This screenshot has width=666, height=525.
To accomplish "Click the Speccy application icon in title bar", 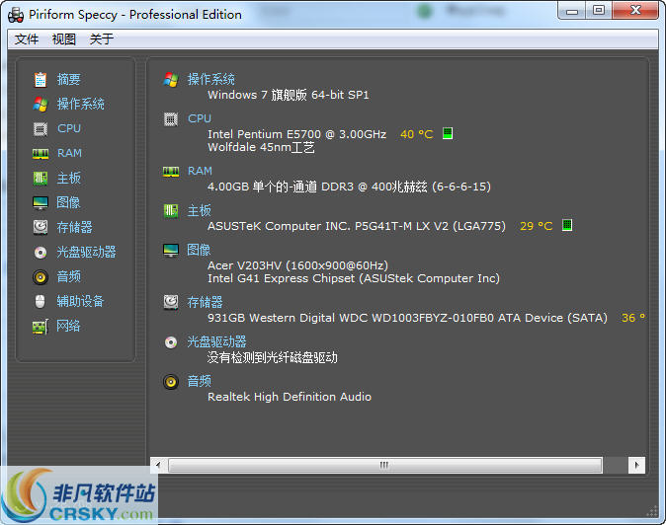I will [16, 15].
